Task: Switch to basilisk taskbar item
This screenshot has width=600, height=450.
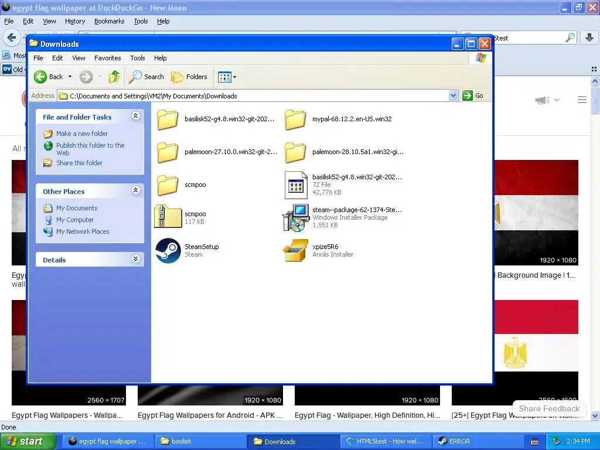Action: pyautogui.click(x=200, y=442)
